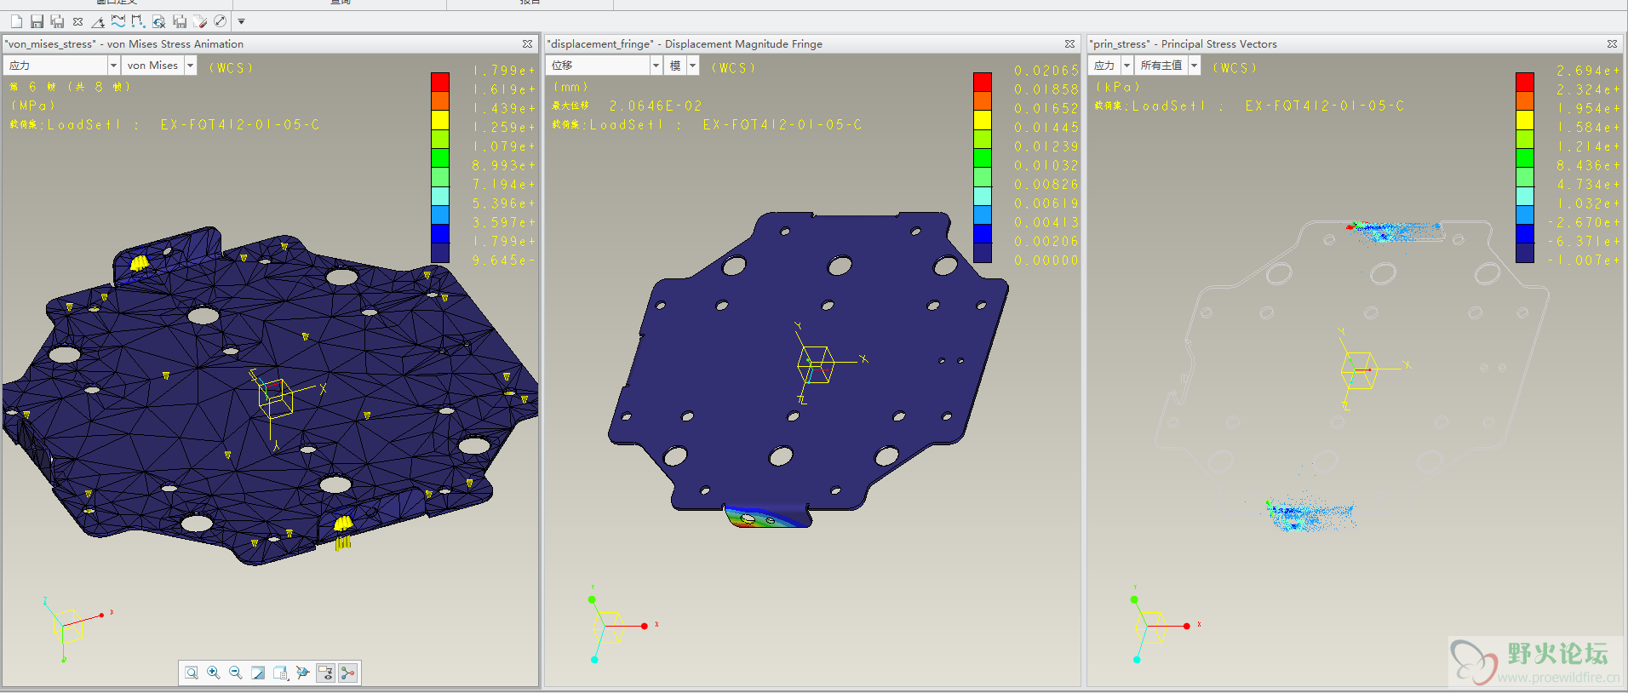Click the first Save icon in top toolbar

coord(37,21)
